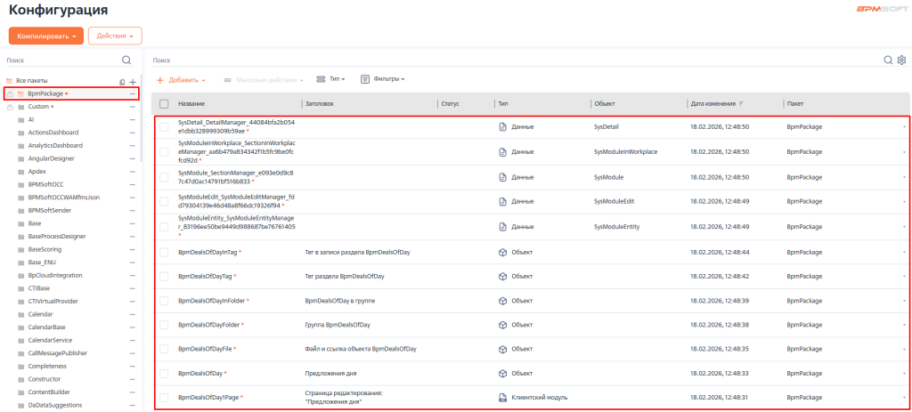Open the Действия menu
912x412 pixels.
point(115,36)
